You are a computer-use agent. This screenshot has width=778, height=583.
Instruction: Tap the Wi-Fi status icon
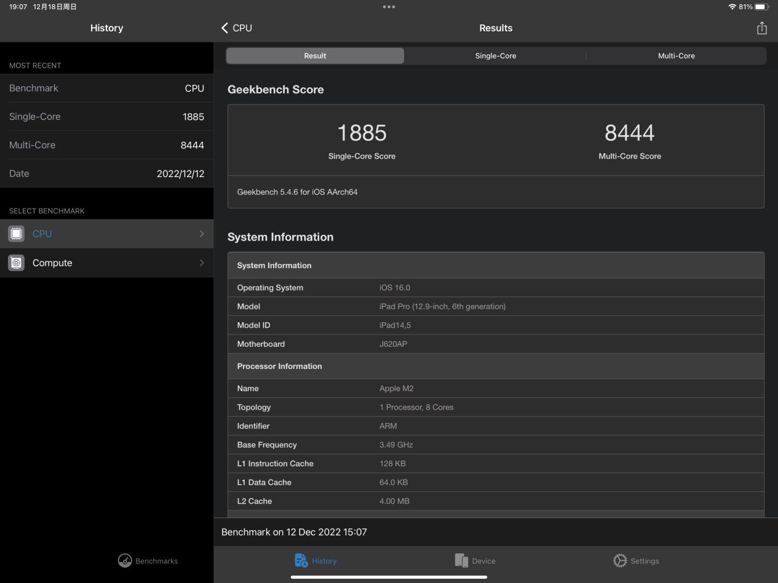pos(732,6)
